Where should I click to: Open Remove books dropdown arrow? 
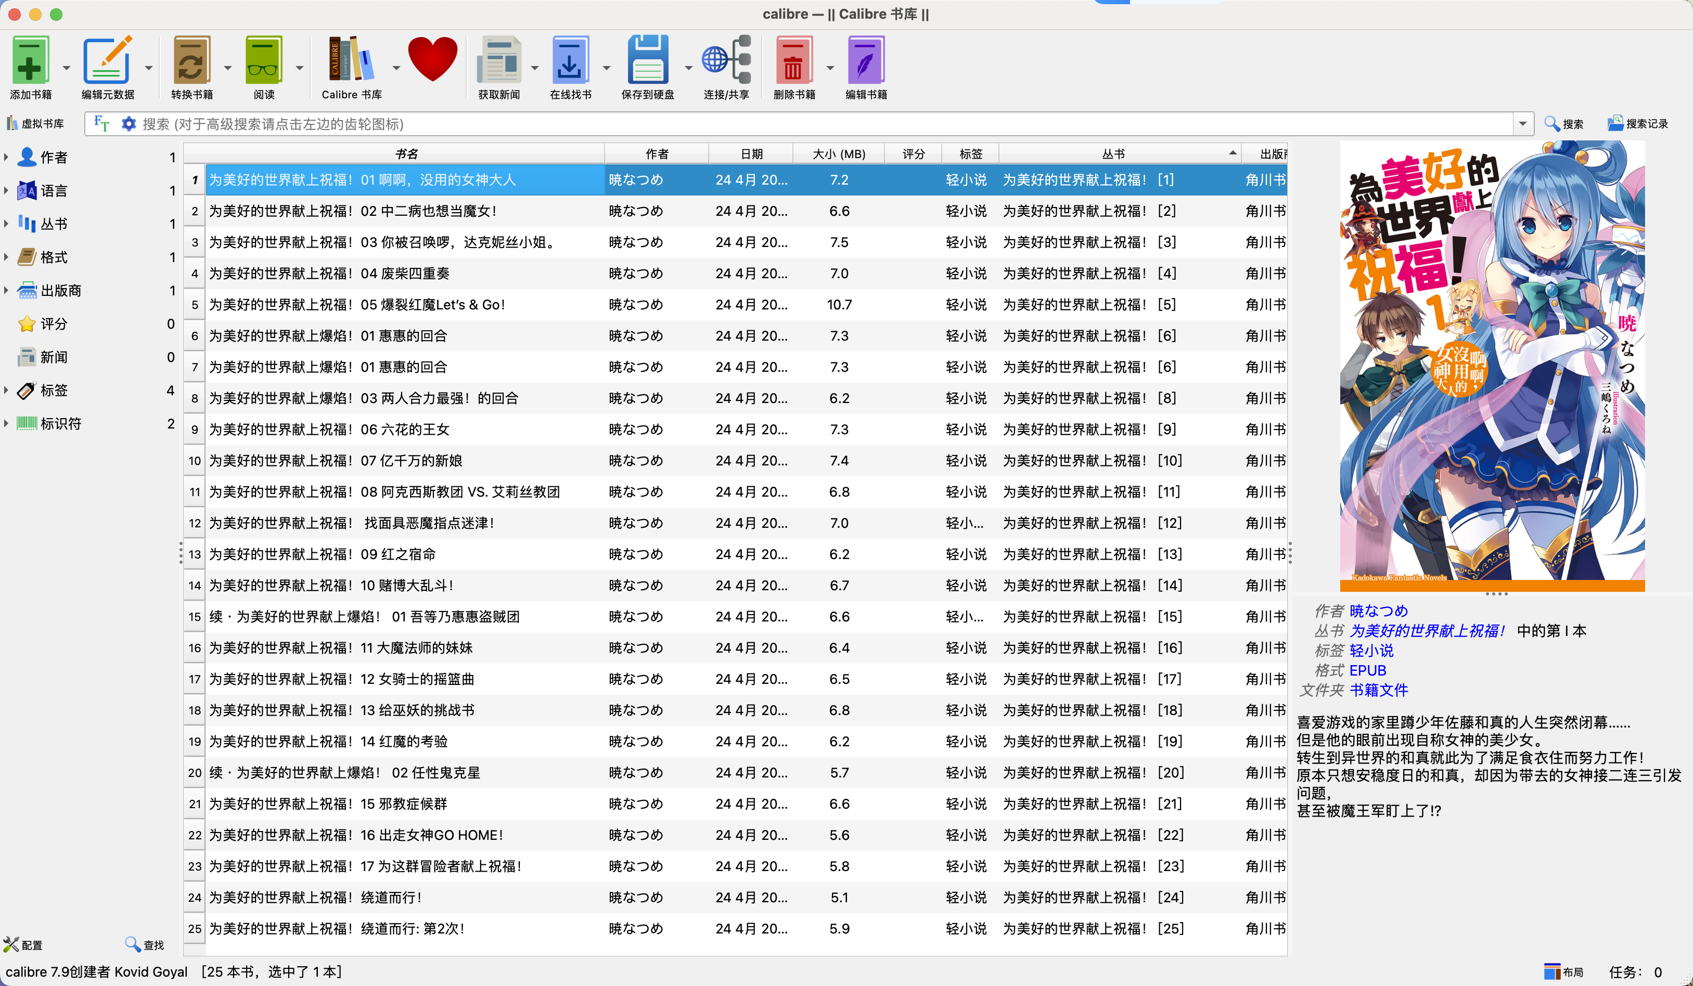tap(830, 68)
